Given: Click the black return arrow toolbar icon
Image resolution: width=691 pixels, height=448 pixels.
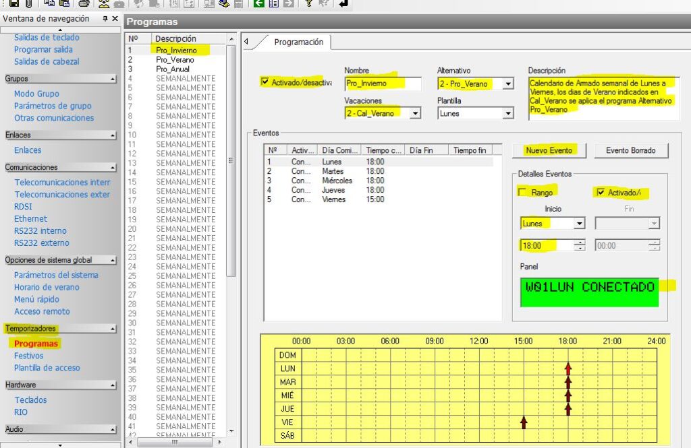Looking at the screenshot, I should (x=343, y=3).
